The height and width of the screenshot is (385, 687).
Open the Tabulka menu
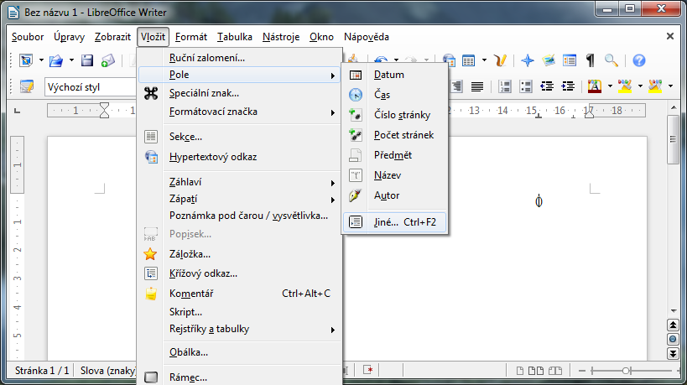[235, 37]
